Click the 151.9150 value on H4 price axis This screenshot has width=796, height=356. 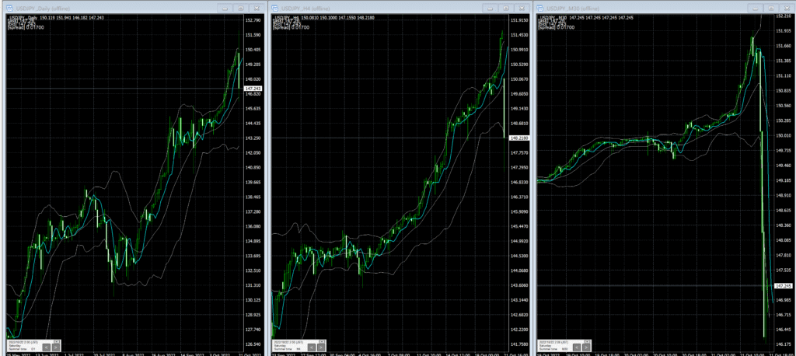pos(519,20)
